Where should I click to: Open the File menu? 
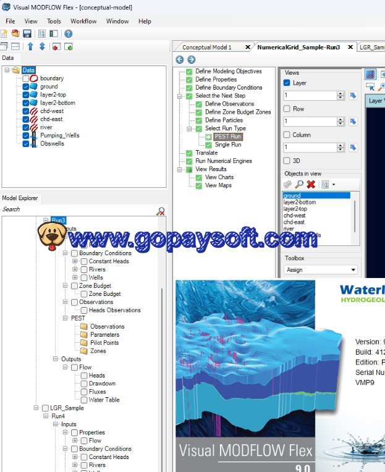(11, 21)
